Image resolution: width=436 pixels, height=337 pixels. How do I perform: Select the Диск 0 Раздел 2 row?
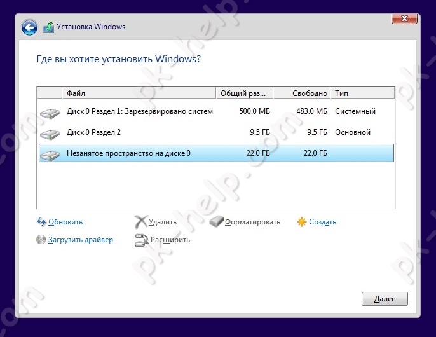click(x=216, y=132)
